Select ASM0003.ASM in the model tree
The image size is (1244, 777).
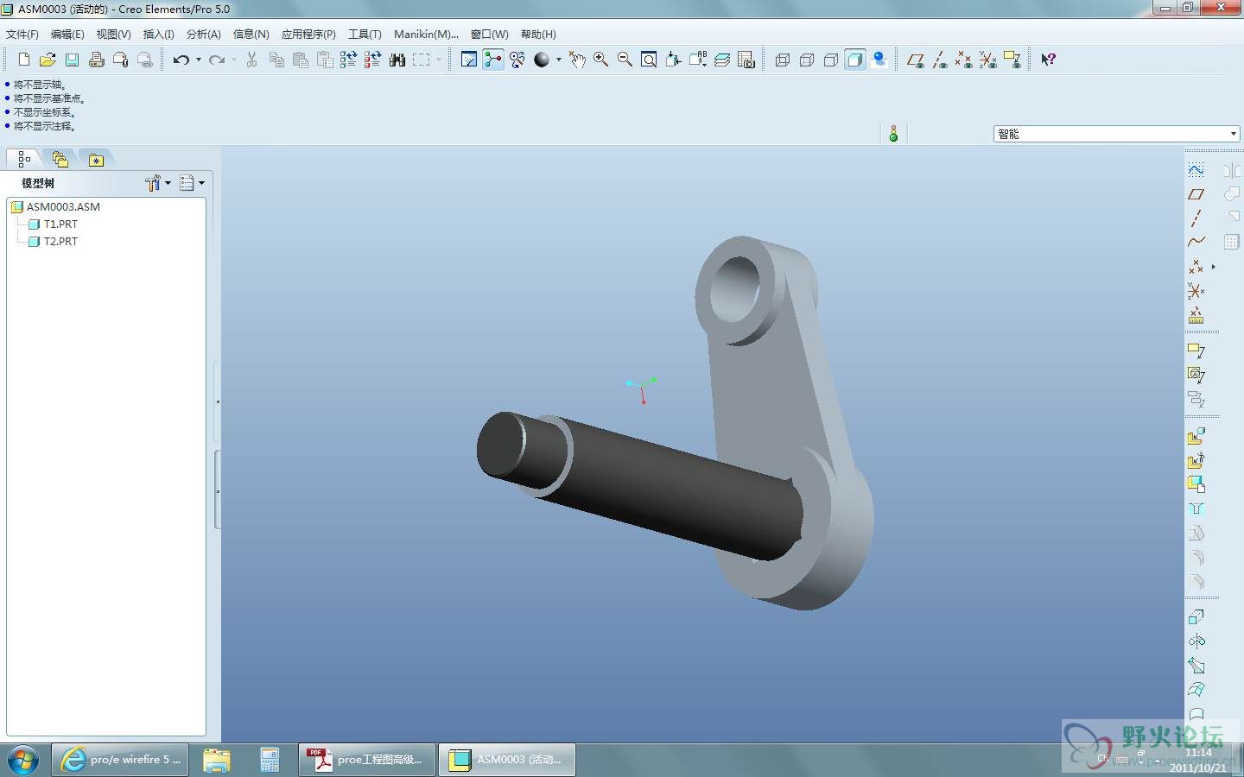tap(63, 207)
